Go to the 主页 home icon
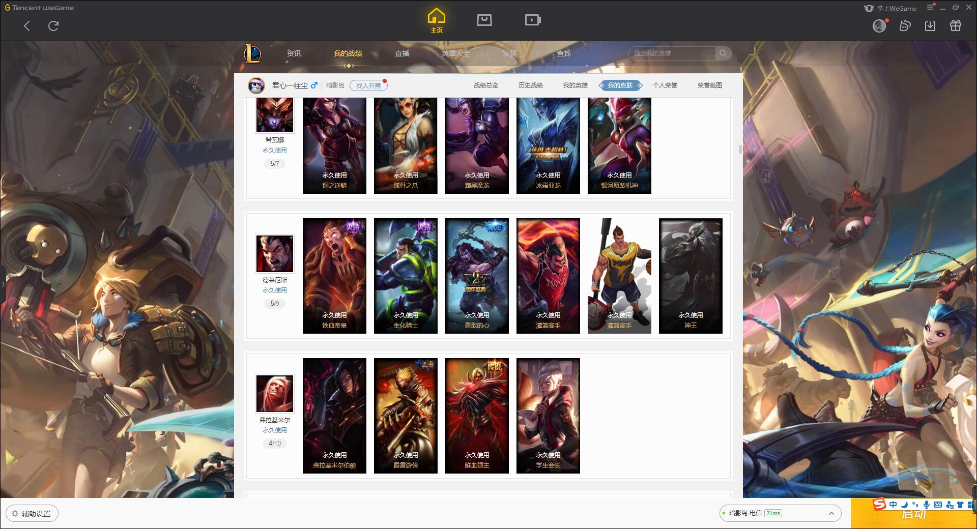Image resolution: width=977 pixels, height=529 pixels. click(x=437, y=21)
